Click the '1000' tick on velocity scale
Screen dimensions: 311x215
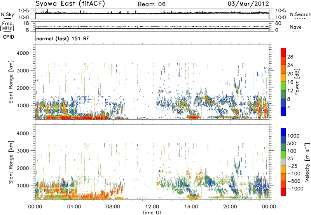[x=294, y=136]
